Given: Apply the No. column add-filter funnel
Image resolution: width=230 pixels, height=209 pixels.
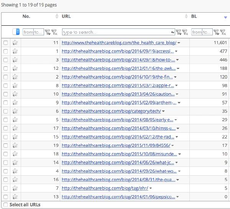Looking at the screenshot, I should (48, 32).
